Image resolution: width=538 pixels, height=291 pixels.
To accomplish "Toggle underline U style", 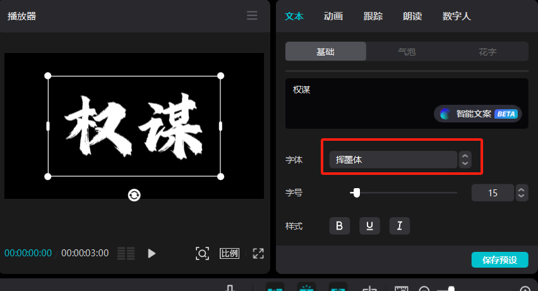I will 369,226.
